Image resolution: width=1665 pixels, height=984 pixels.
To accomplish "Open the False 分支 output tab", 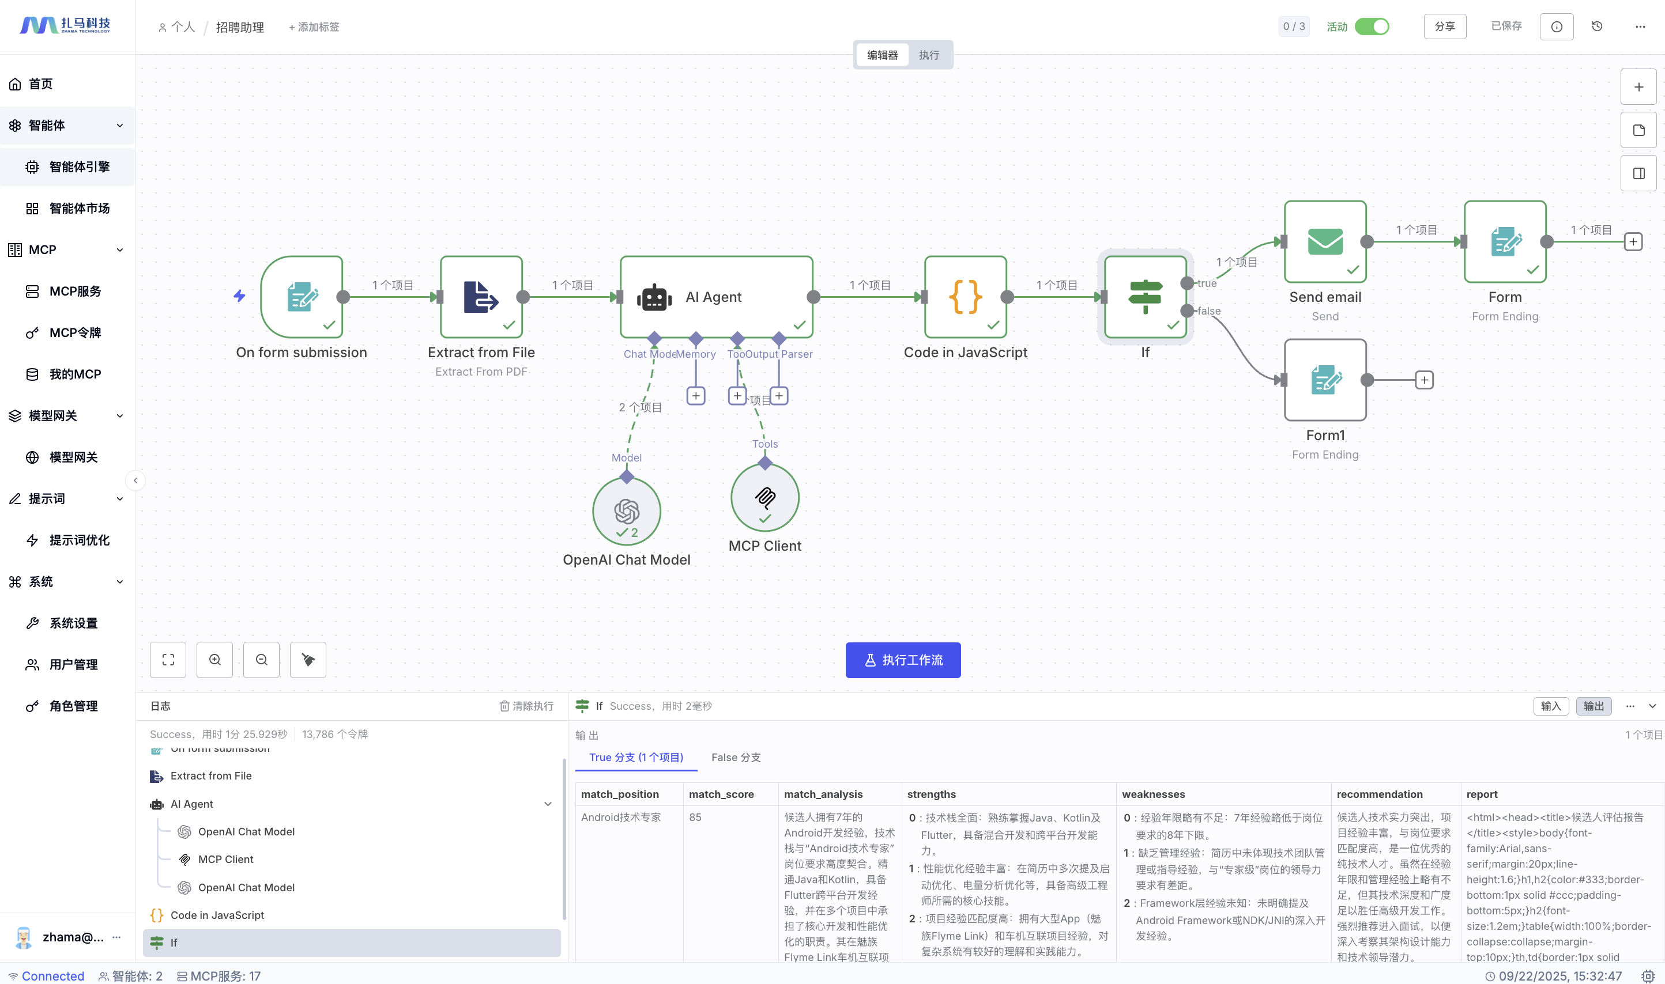I will point(736,757).
